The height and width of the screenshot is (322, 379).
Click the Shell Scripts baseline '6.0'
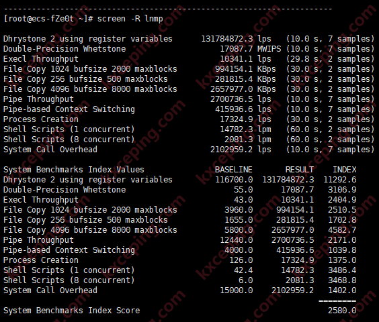tap(246, 280)
